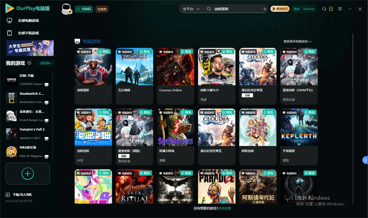Clear the search field with the x icon
Screen dimensions: 368x218
265,9
